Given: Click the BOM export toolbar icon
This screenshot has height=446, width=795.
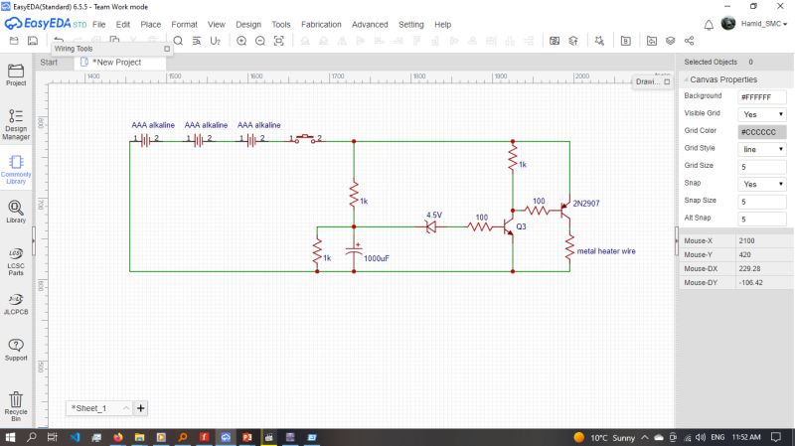Looking at the screenshot, I should coord(626,41).
